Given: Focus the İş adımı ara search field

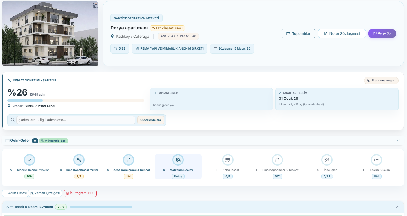Looking at the screenshot, I should (76, 120).
